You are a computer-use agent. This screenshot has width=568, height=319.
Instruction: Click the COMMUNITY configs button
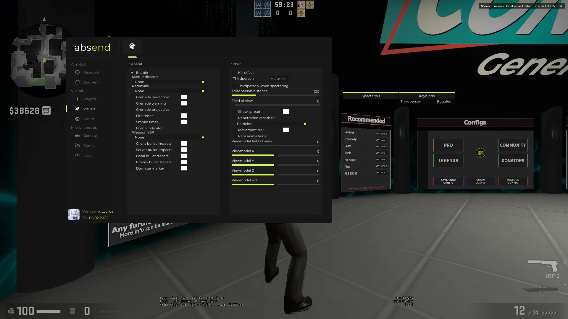tap(513, 145)
